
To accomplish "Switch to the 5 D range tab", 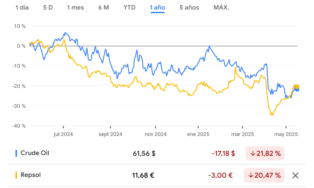I will coord(48,8).
